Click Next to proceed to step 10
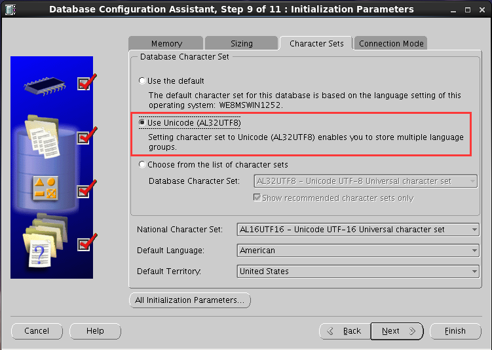 397,331
